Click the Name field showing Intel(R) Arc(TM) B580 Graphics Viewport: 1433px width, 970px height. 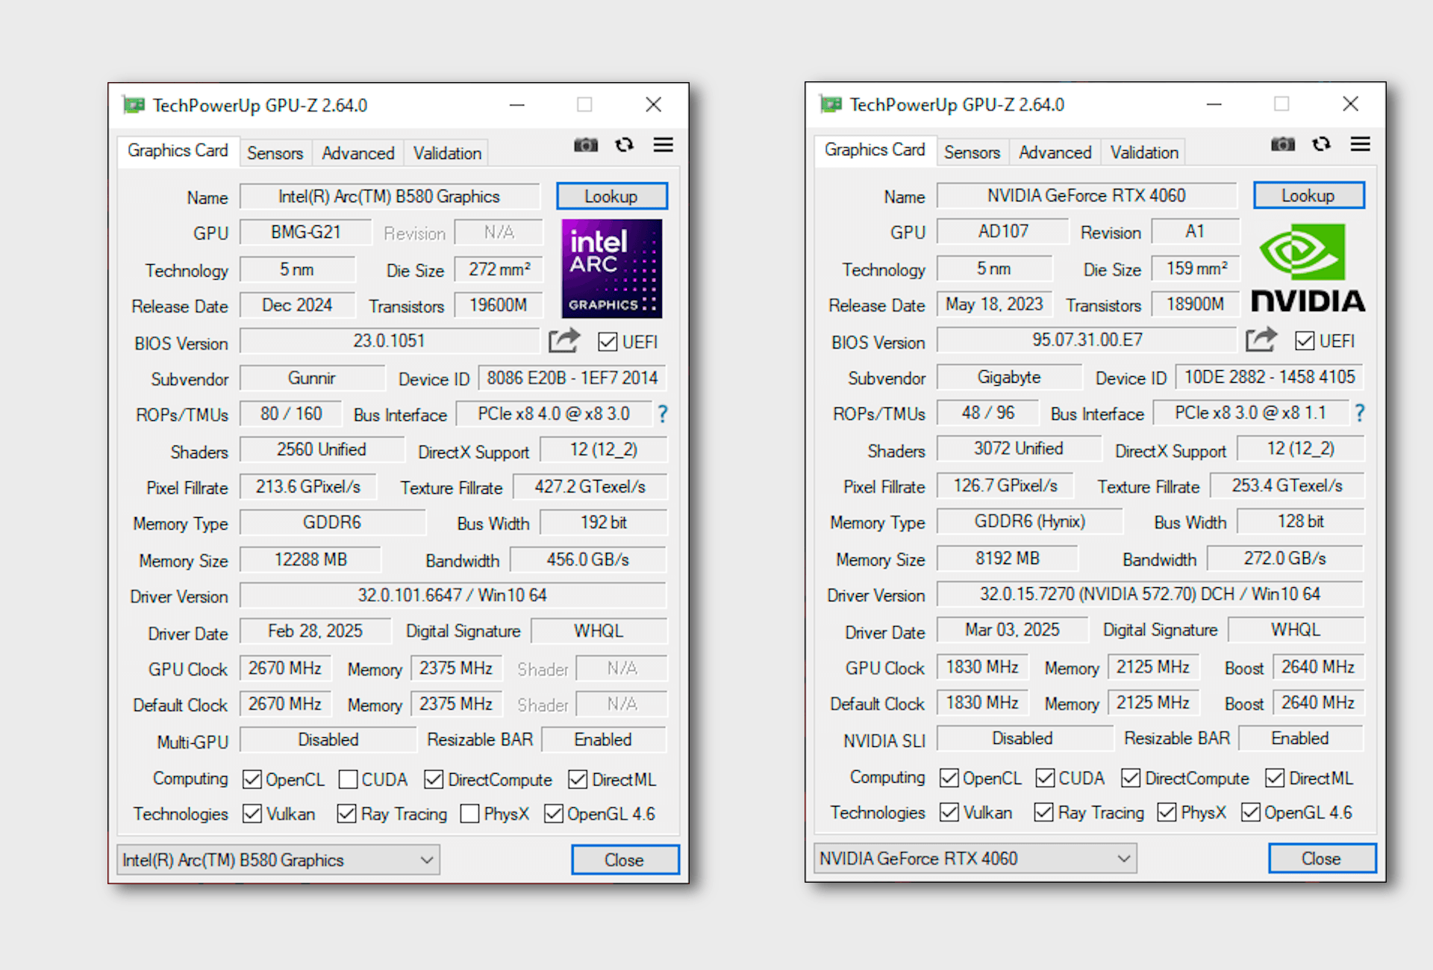point(390,196)
